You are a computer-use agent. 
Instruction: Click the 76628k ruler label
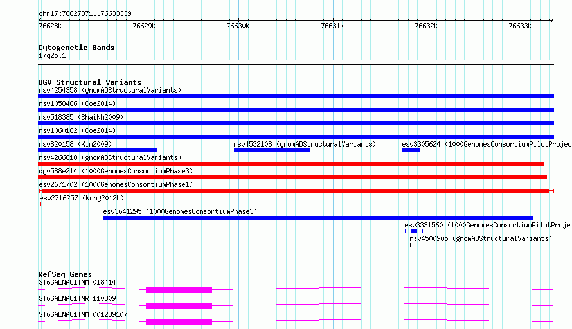tap(50, 26)
